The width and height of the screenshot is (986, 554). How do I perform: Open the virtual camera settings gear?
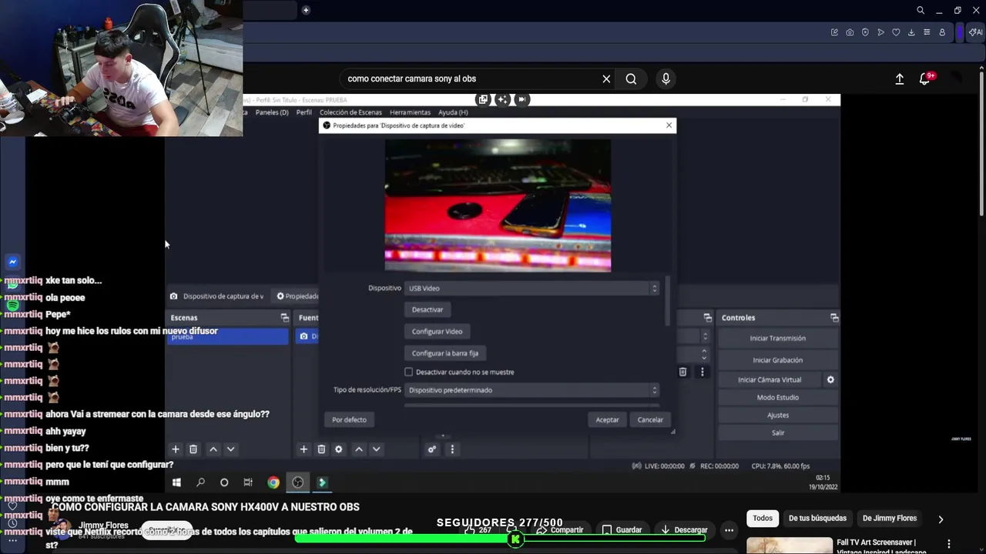pyautogui.click(x=830, y=379)
